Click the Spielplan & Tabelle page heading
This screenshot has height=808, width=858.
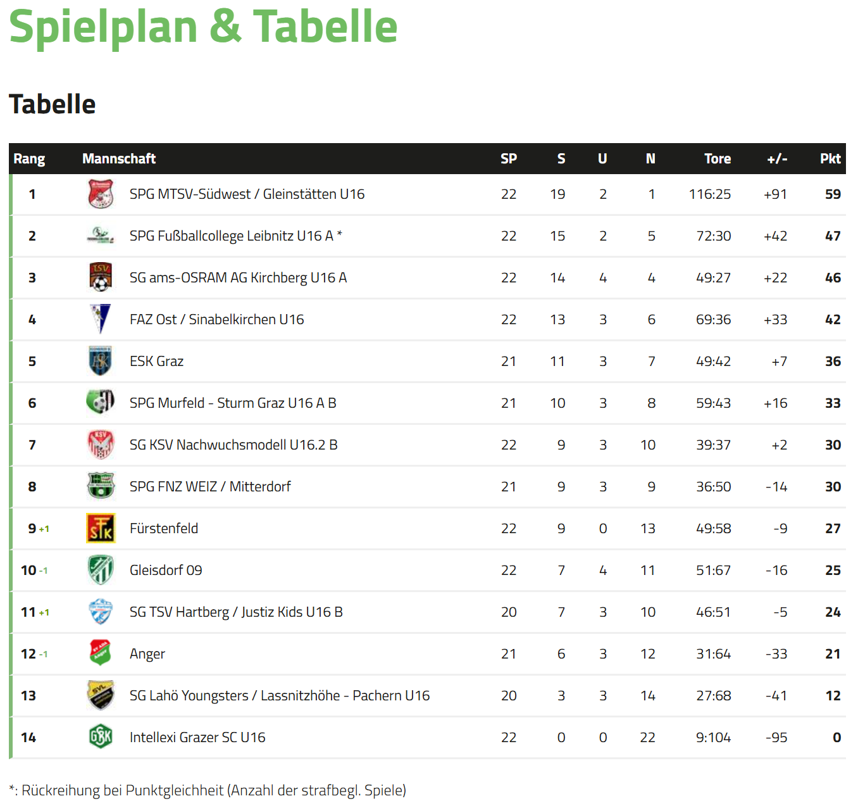tap(203, 27)
